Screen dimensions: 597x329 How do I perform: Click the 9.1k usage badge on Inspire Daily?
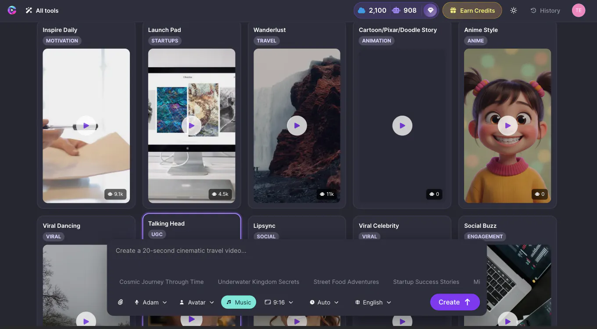pyautogui.click(x=115, y=194)
